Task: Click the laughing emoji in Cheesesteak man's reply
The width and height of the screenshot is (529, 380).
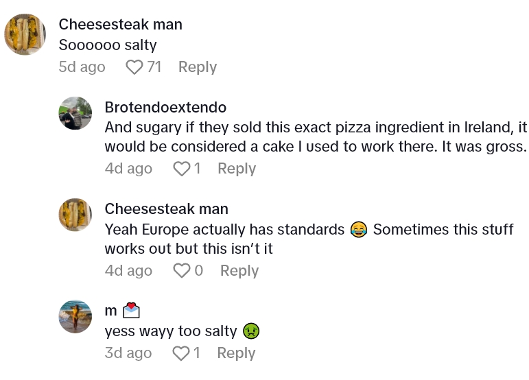Action: (358, 230)
